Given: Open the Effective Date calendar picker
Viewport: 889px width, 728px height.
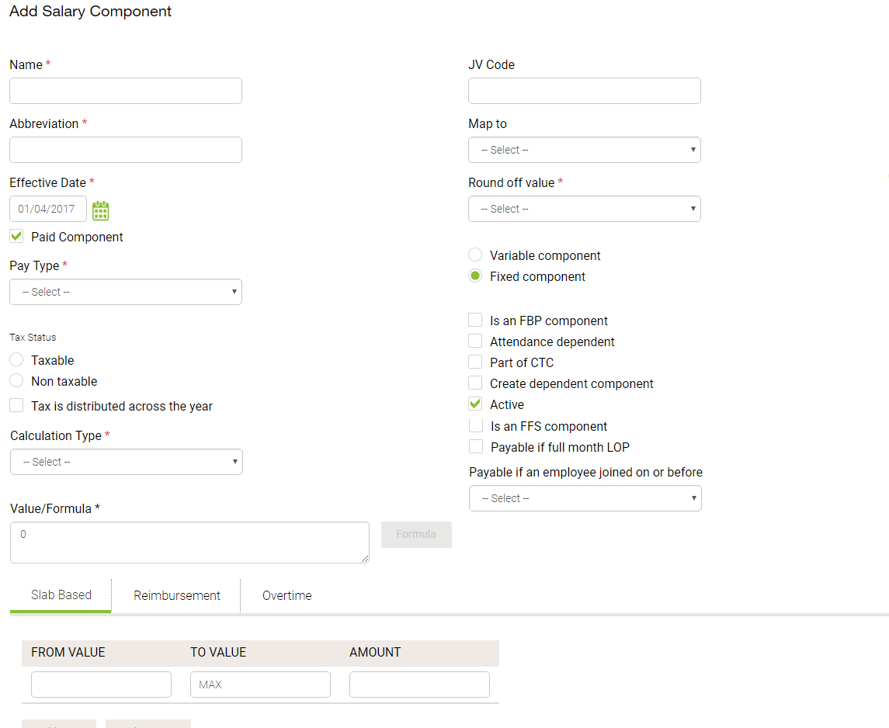Looking at the screenshot, I should click(100, 209).
